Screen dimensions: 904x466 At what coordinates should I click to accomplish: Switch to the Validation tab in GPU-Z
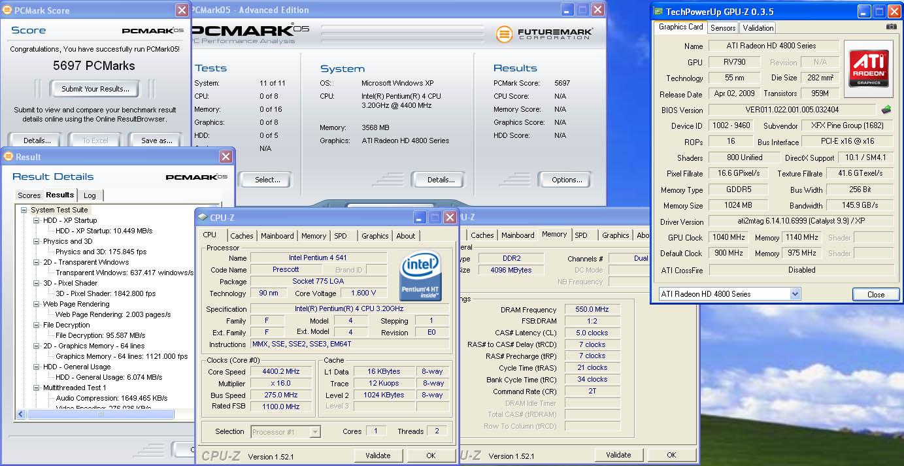click(x=758, y=27)
